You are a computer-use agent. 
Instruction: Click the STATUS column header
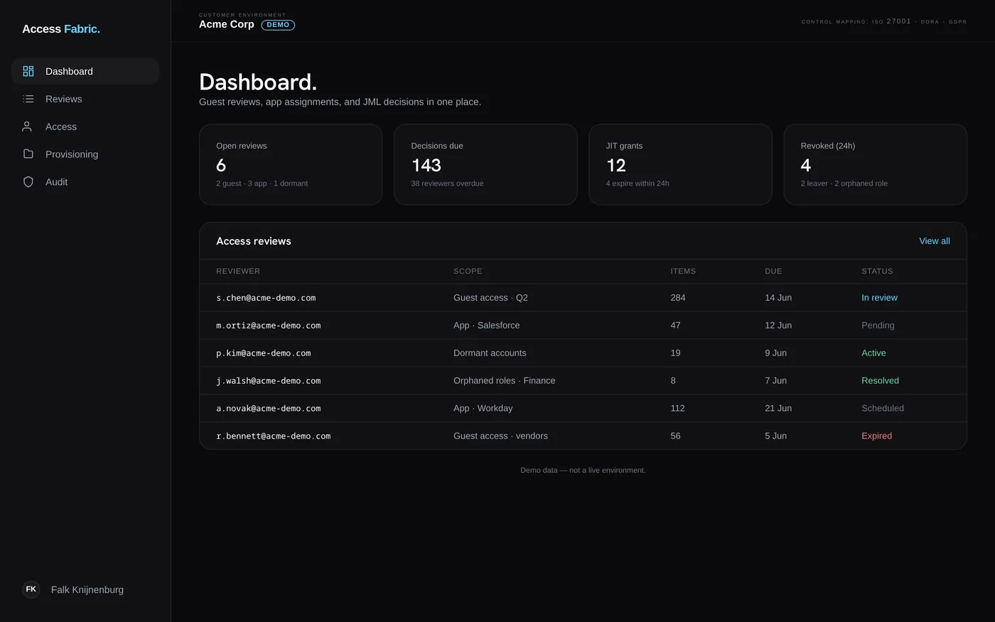[x=877, y=271]
